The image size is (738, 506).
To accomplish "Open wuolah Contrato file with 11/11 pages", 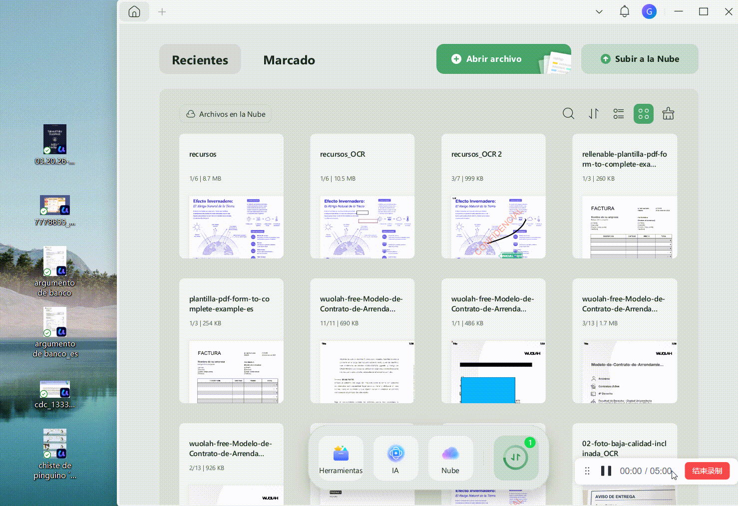I will [363, 341].
